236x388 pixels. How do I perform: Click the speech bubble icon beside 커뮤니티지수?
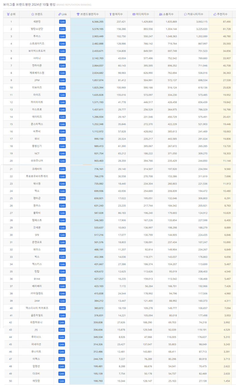(185, 14)
